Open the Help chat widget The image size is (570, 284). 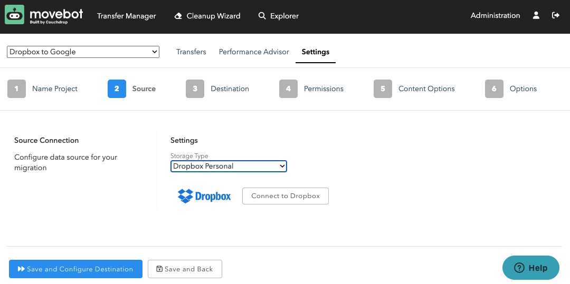coord(530,268)
